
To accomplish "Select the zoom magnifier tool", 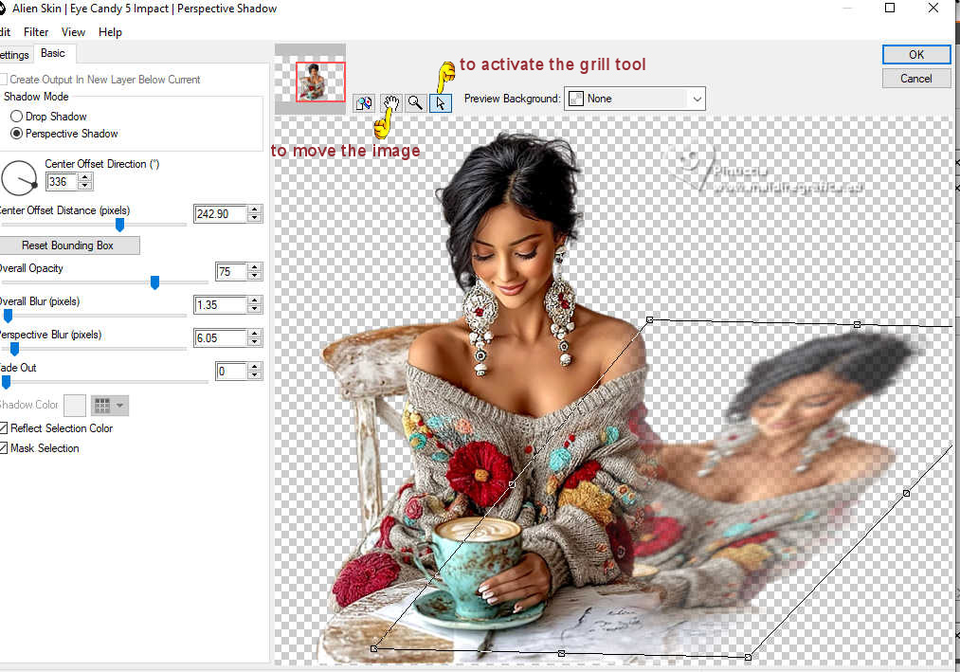I will pos(415,103).
